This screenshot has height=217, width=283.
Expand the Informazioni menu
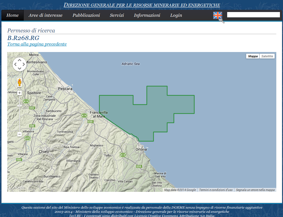147,15
